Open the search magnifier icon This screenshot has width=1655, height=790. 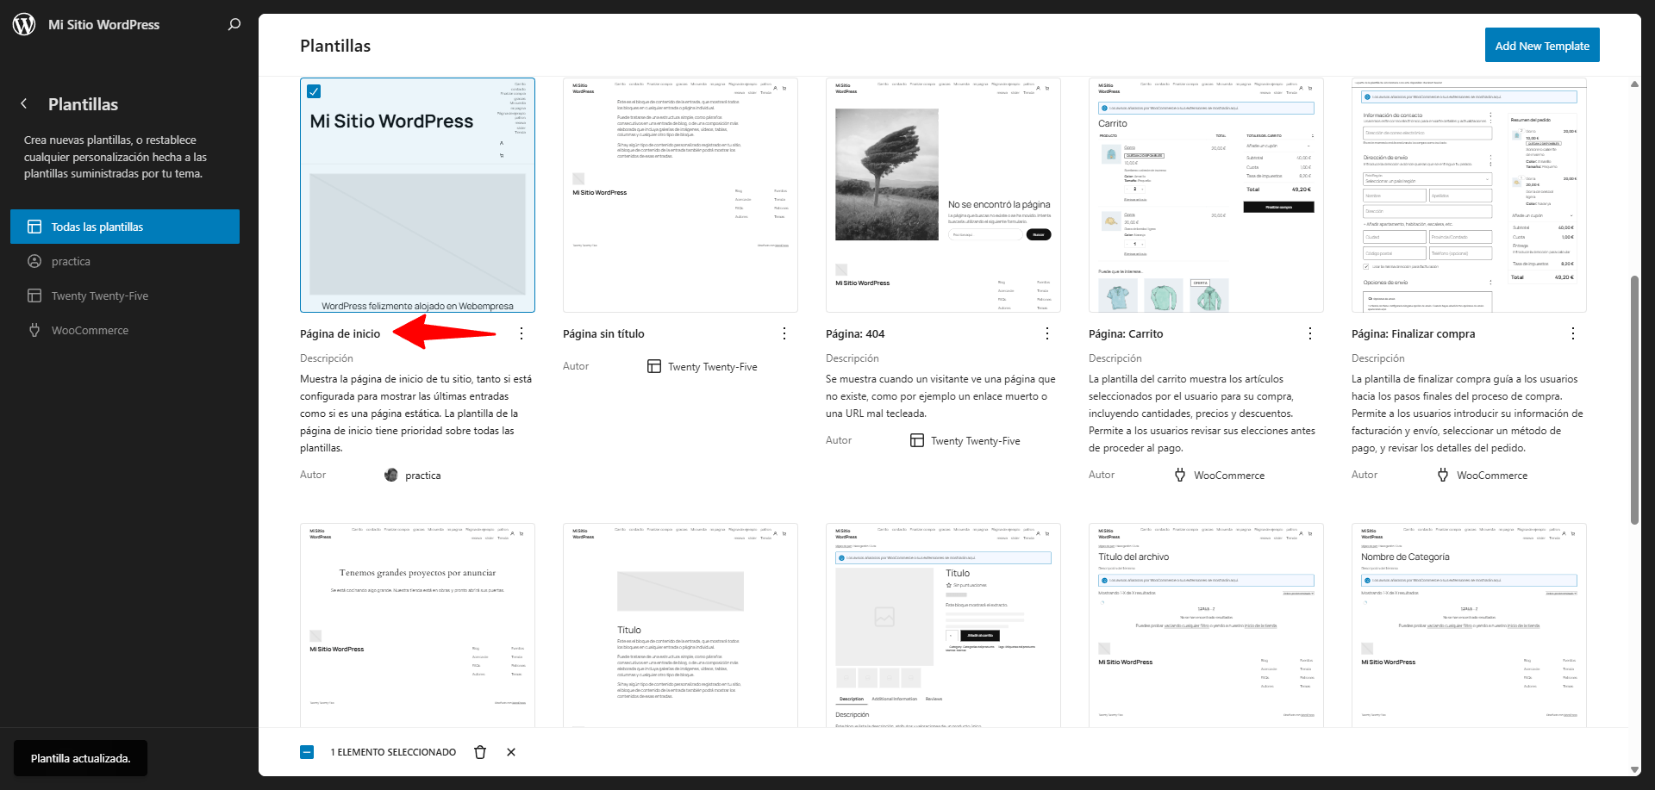pos(234,24)
